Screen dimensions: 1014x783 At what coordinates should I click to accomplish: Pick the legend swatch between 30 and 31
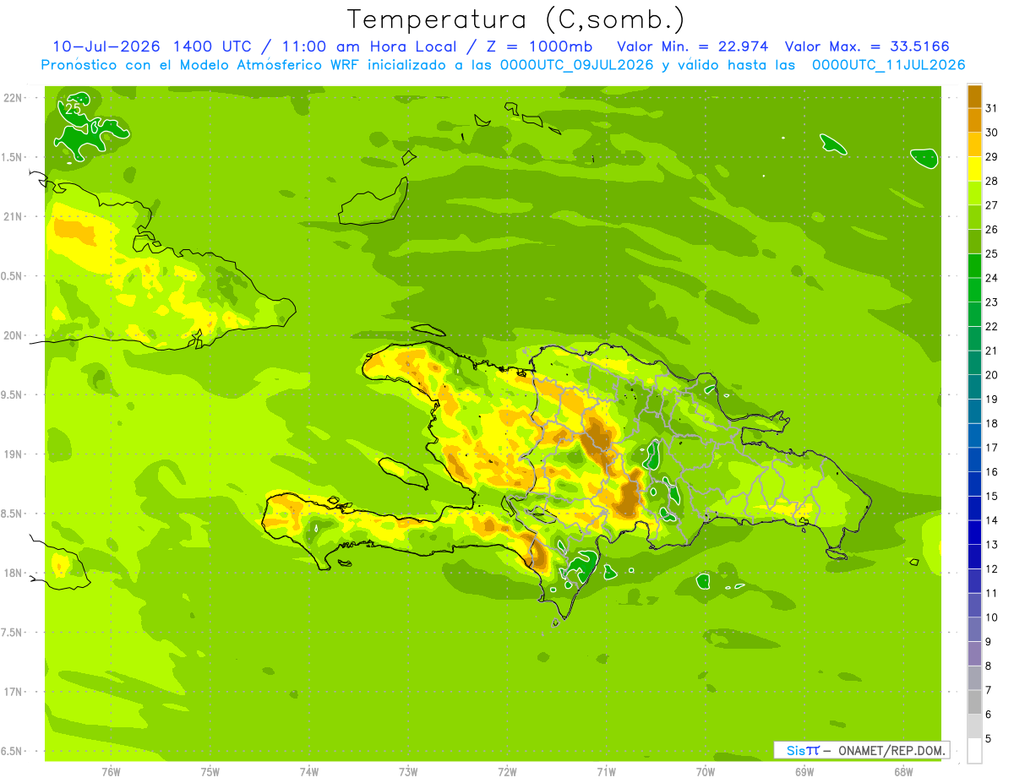pos(974,121)
